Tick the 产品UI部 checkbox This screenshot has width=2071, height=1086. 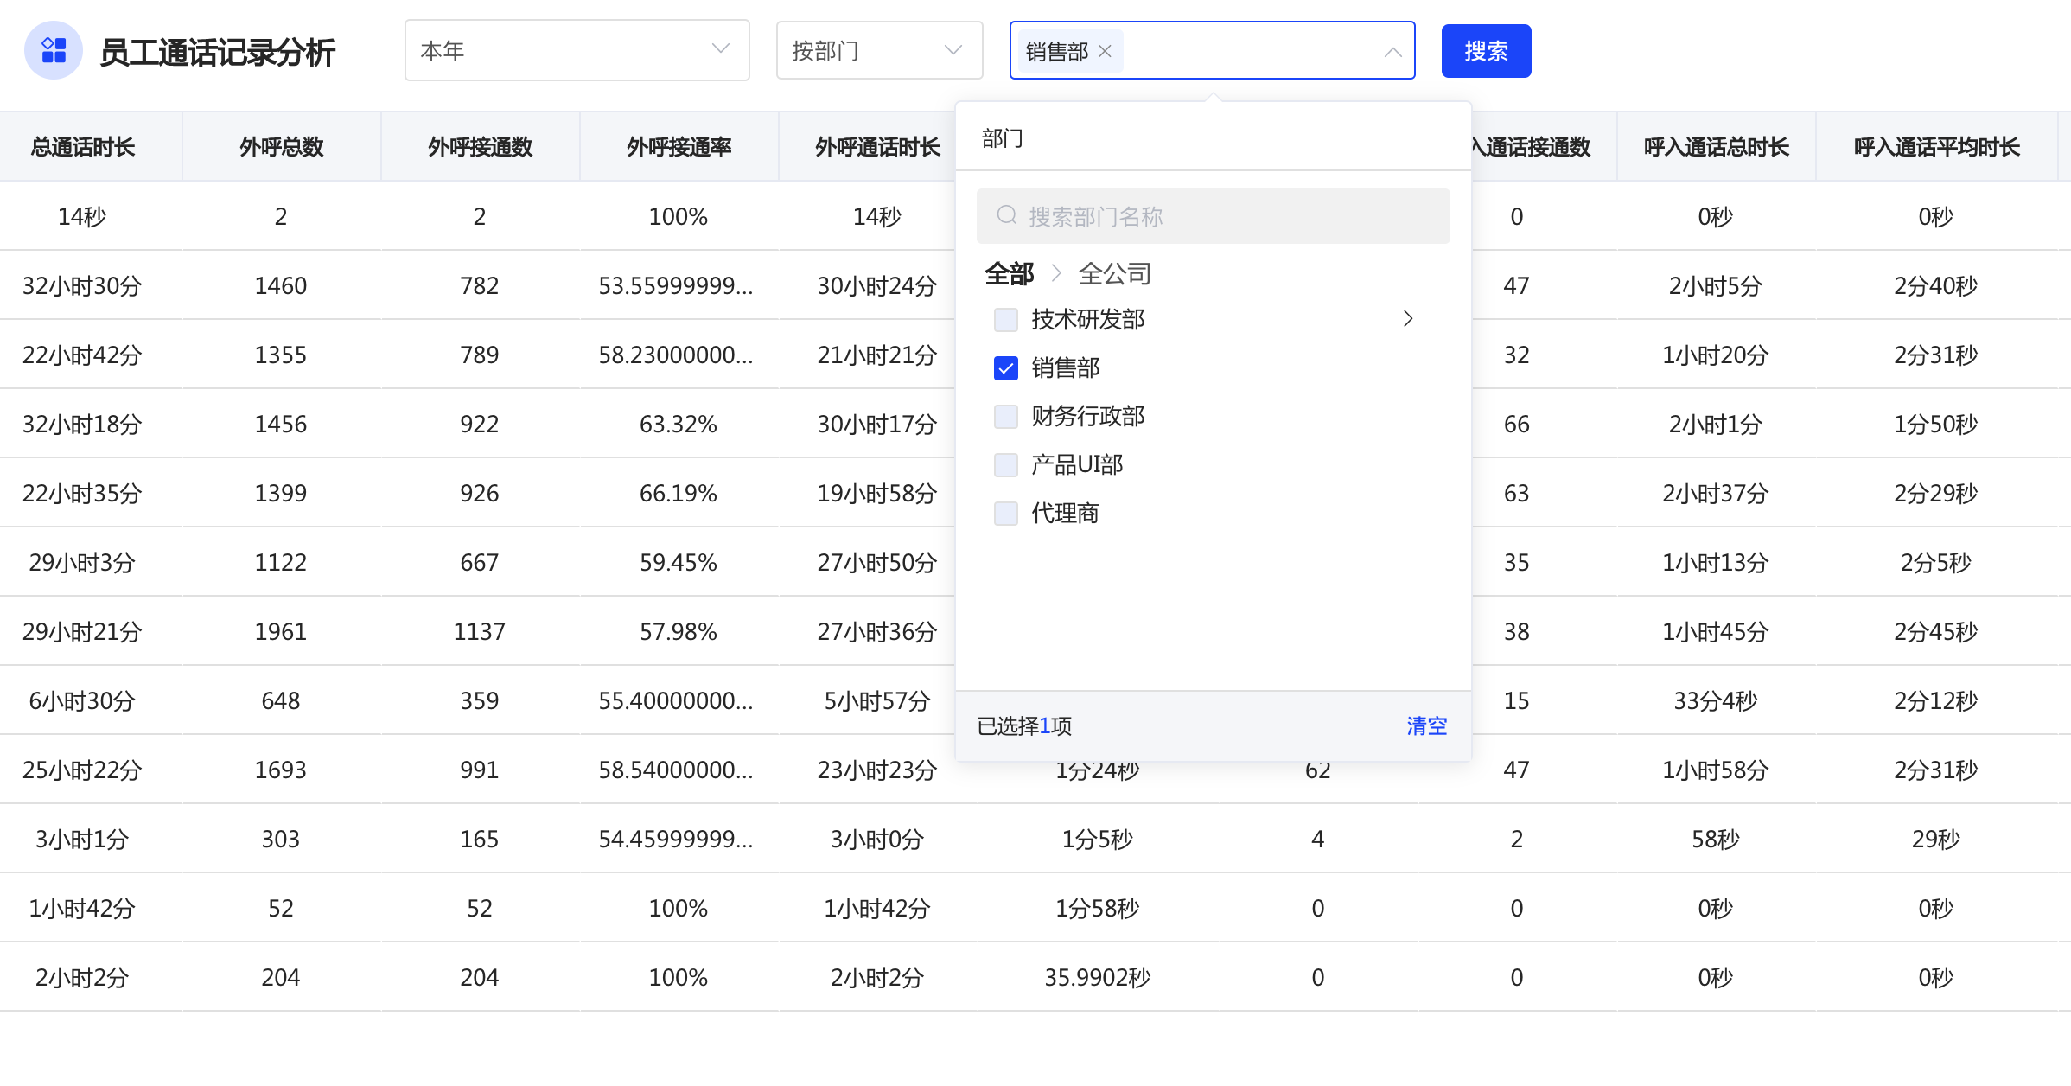tap(1006, 465)
